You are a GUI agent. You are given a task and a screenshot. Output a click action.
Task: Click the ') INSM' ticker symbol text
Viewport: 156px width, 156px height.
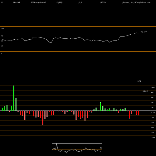103,2
